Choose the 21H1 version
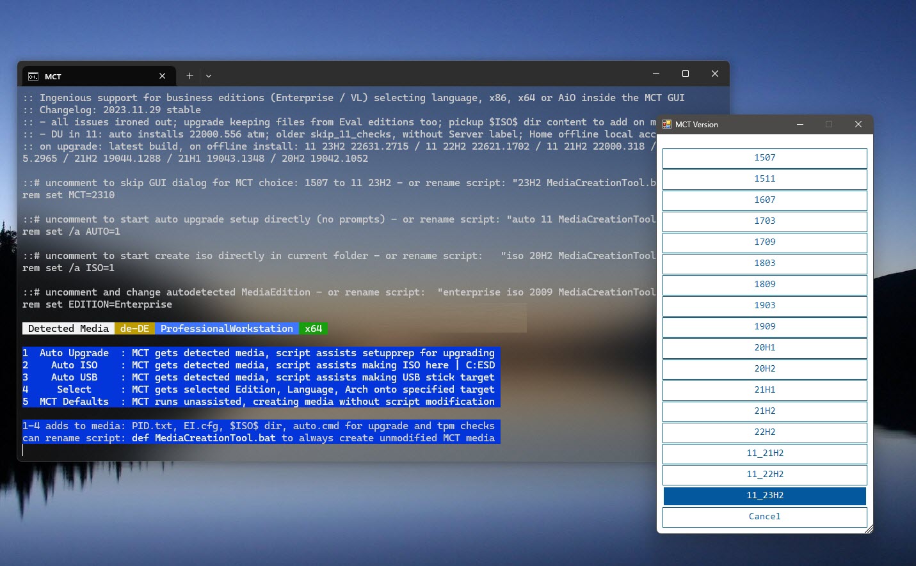Image resolution: width=916 pixels, height=566 pixels. (x=764, y=390)
